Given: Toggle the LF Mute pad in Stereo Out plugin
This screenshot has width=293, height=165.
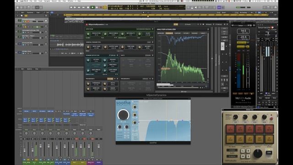Looking at the screenshot, I should pos(230,129).
